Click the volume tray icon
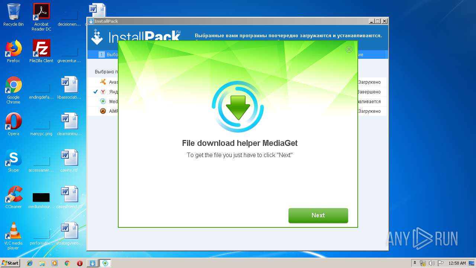The height and width of the screenshot is (268, 476). click(x=432, y=263)
